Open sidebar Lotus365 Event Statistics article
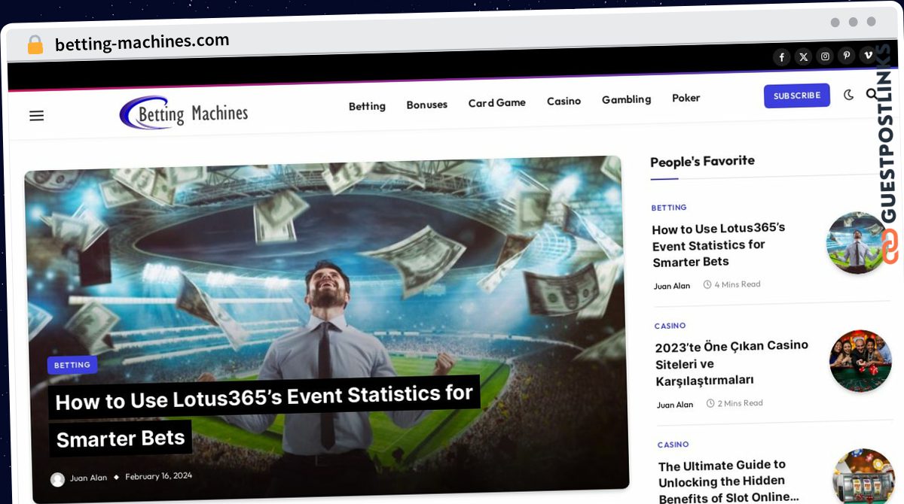 pos(719,244)
